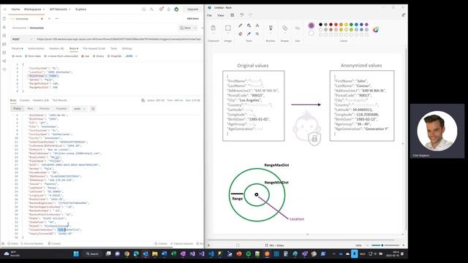Select the 'form-data' body type radio
468x263 pixels.
click(x=26, y=56)
